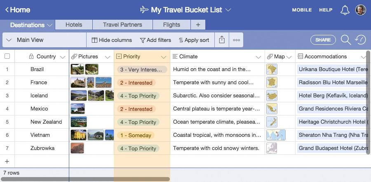Select the 'New Zealand' country cell
The height and width of the screenshot is (182, 371).
(42, 122)
